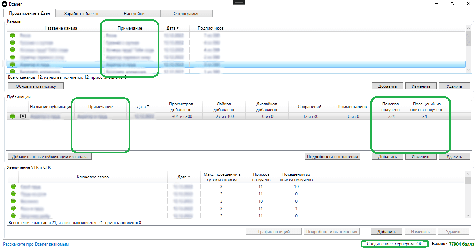Click the Сохранений column header
This screenshot has height=248, width=476.
pyautogui.click(x=309, y=107)
